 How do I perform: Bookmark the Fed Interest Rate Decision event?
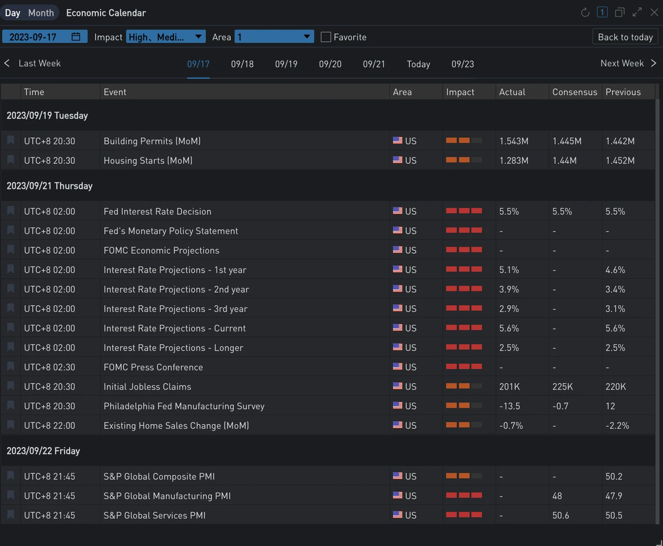pos(10,211)
